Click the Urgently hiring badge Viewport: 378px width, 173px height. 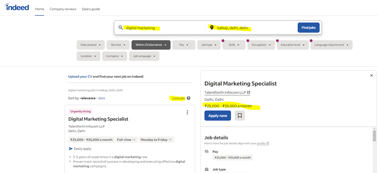tap(81, 112)
